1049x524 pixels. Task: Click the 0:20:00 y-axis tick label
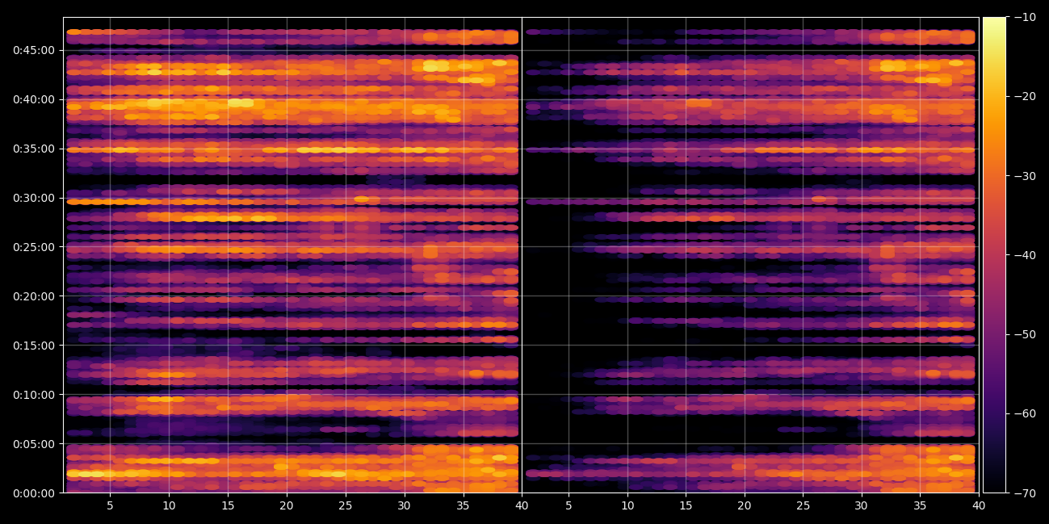coord(34,296)
